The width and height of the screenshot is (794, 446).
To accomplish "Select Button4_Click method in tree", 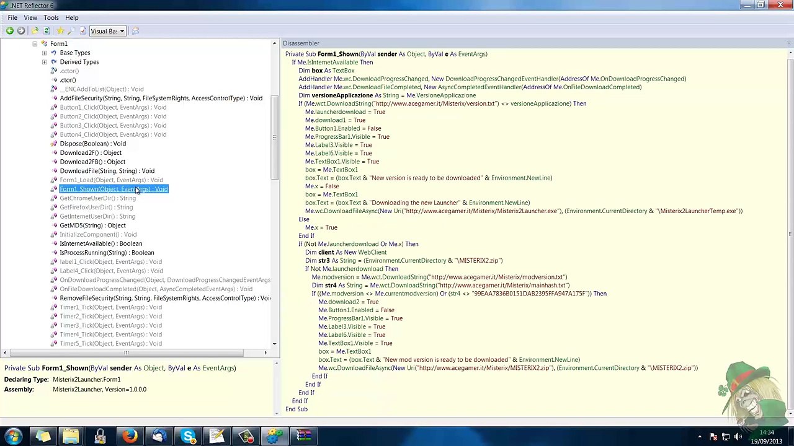I will pos(113,134).
